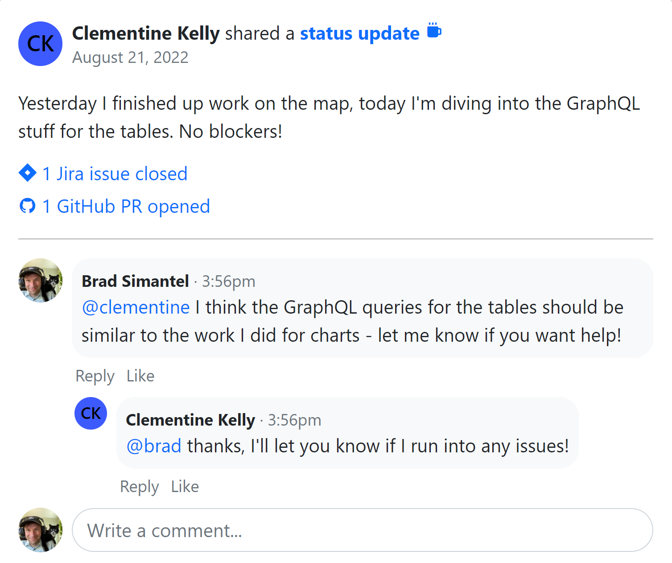672x563 pixels.
Task: Click the coffee mug status icon
Action: pos(434,31)
